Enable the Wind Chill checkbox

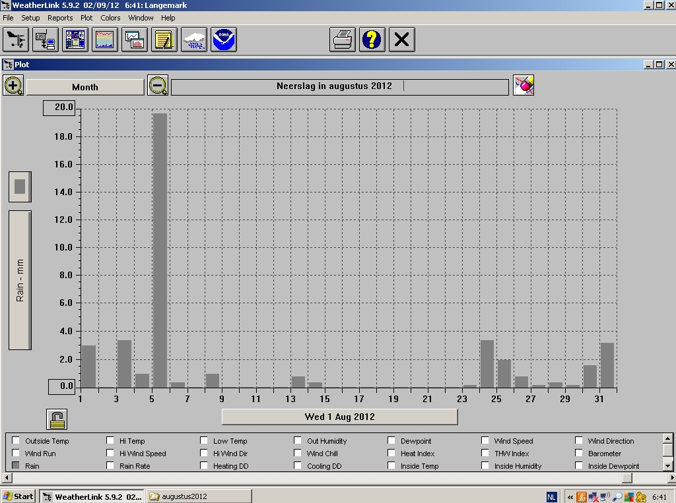coord(298,453)
